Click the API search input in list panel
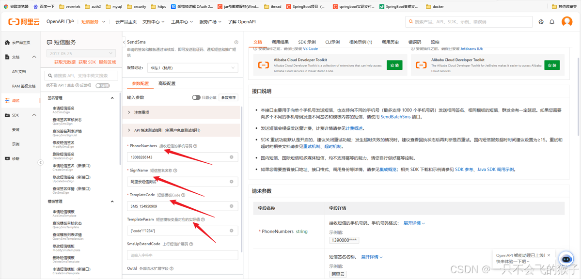 [x=81, y=75]
